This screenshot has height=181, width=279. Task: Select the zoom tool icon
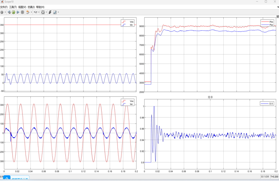coord(35,12)
